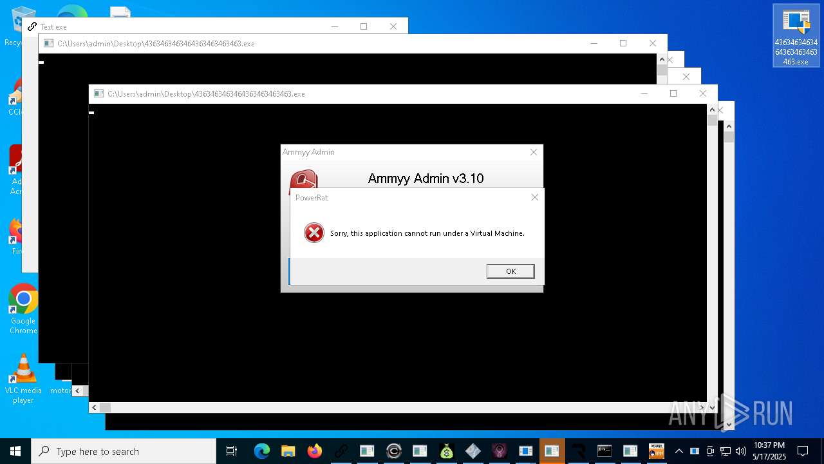Select the 436346346346346363463463.exe desktop file
Image resolution: width=824 pixels, height=464 pixels.
click(796, 35)
